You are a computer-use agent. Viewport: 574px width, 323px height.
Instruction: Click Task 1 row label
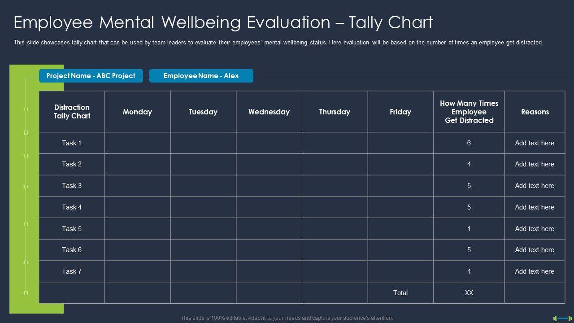pyautogui.click(x=72, y=143)
